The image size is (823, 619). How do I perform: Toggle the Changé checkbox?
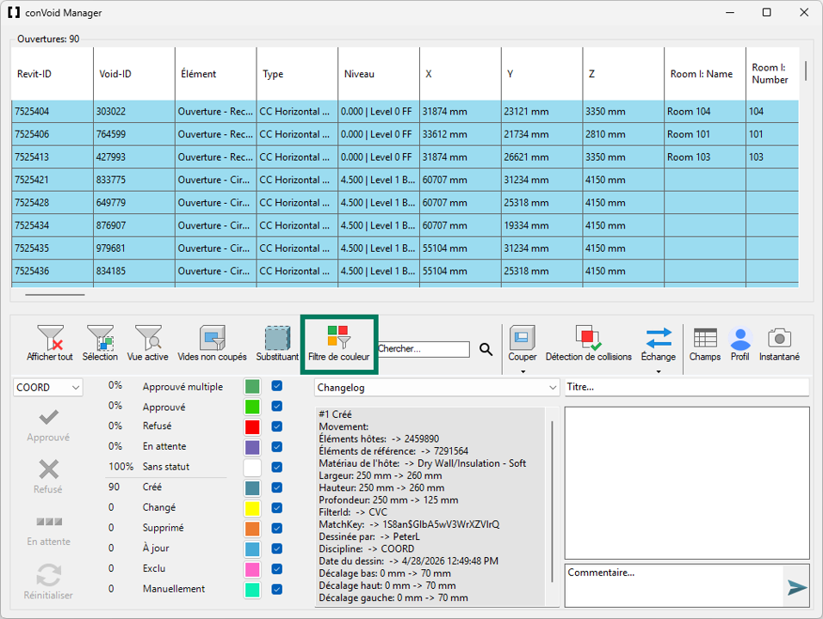[276, 508]
